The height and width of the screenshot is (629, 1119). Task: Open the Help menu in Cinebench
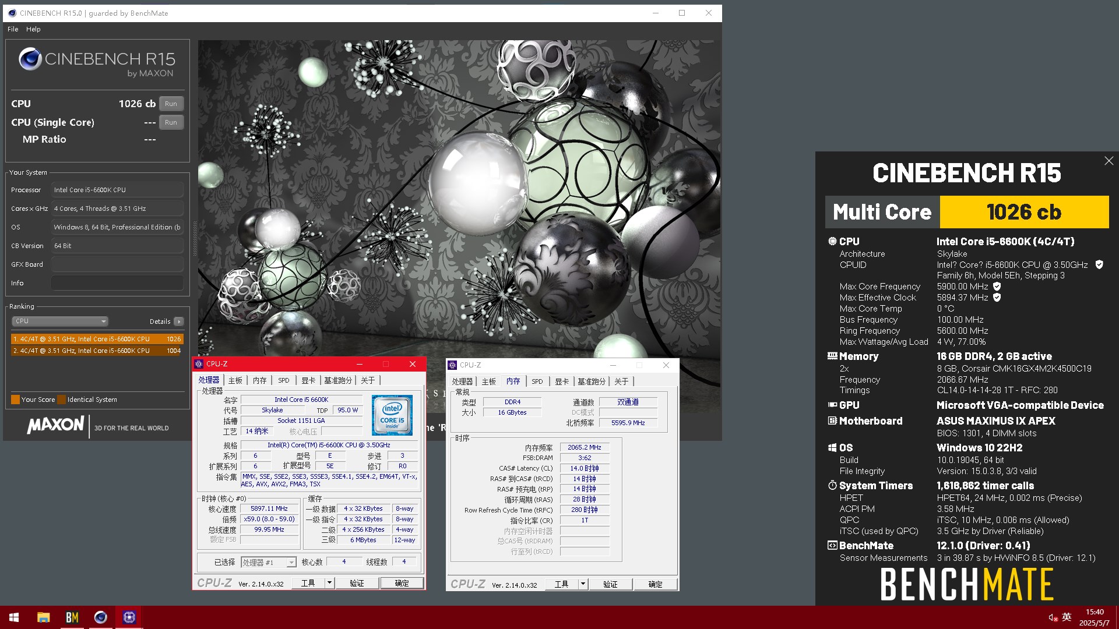click(x=33, y=29)
